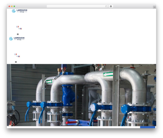Minimize the window with yellow button
This screenshot has height=138, width=163.
12,7
